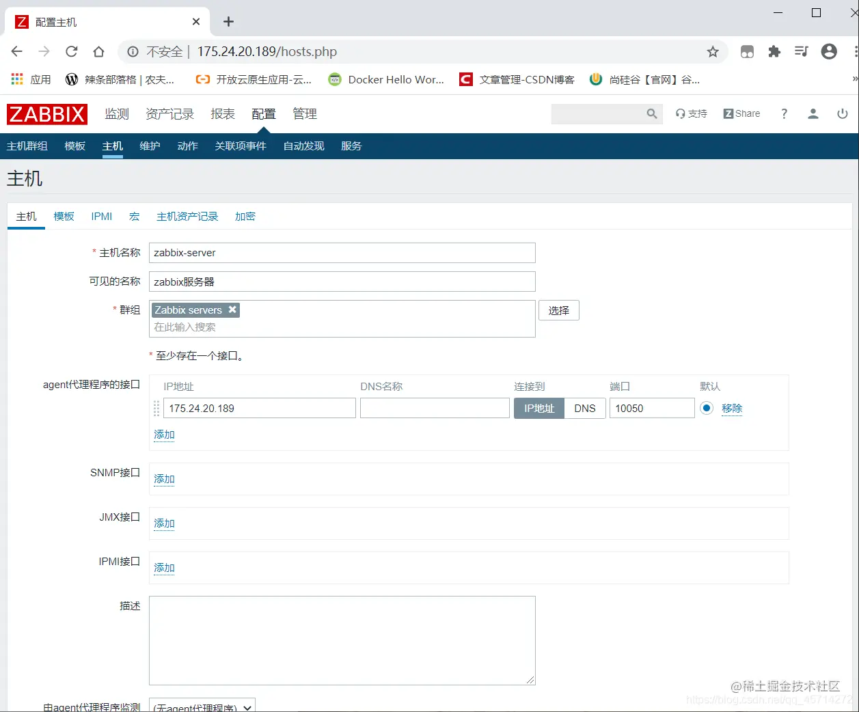859x712 pixels.
Task: Click the browser forward arrow
Action: pyautogui.click(x=44, y=51)
